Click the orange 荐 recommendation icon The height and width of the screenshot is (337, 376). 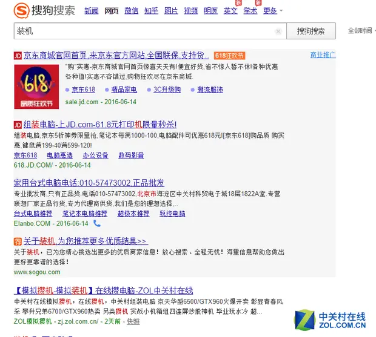pyautogui.click(x=18, y=241)
